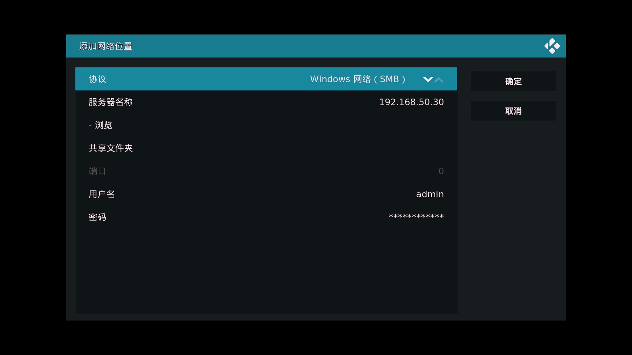Screen dimensions: 632x355
Task: Click the 添加网络位置 dialog title
Action: tap(105, 46)
